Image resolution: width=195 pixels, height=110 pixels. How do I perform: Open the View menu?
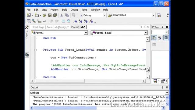click(44, 10)
